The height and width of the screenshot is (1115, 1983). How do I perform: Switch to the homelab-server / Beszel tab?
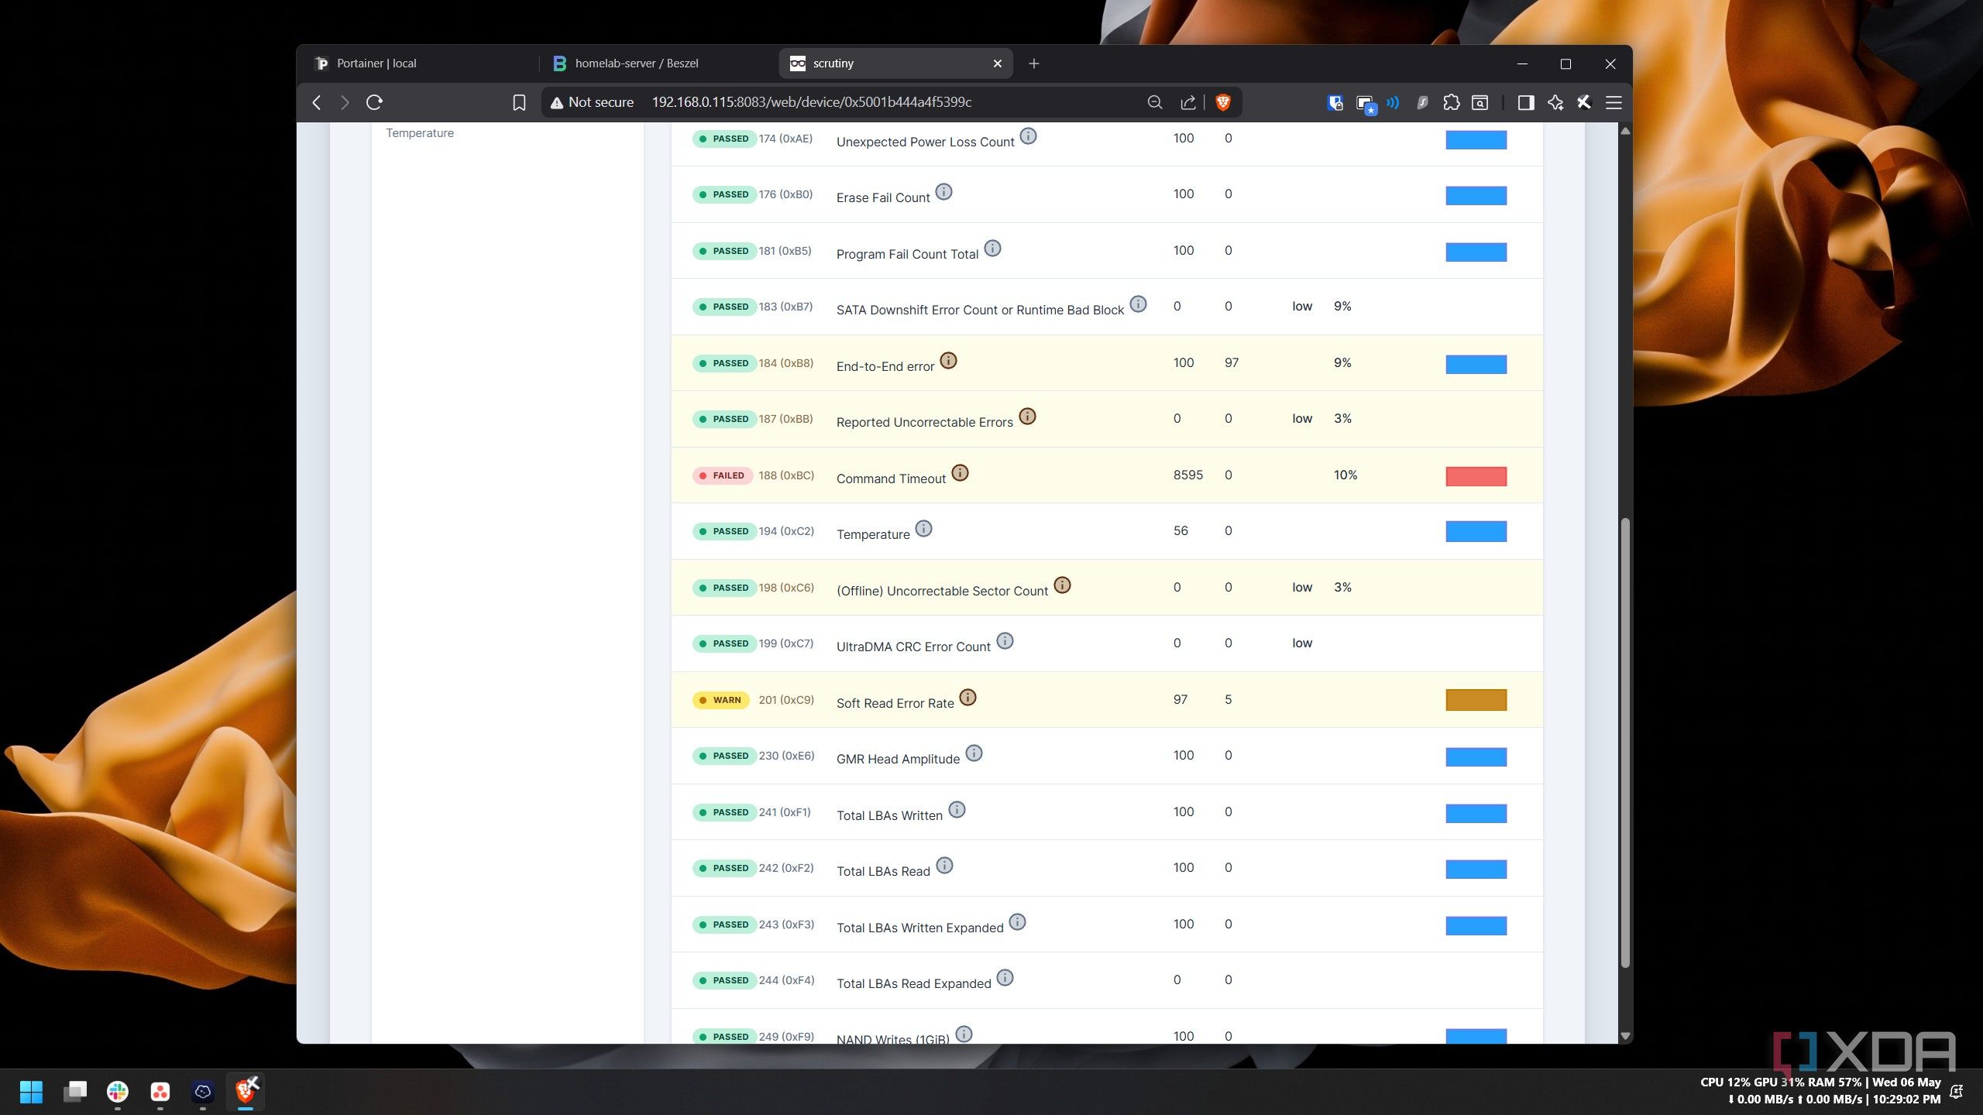pos(658,63)
